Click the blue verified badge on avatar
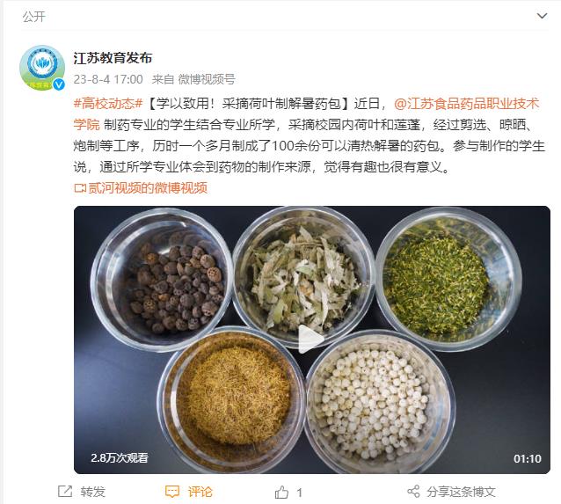 point(59,84)
